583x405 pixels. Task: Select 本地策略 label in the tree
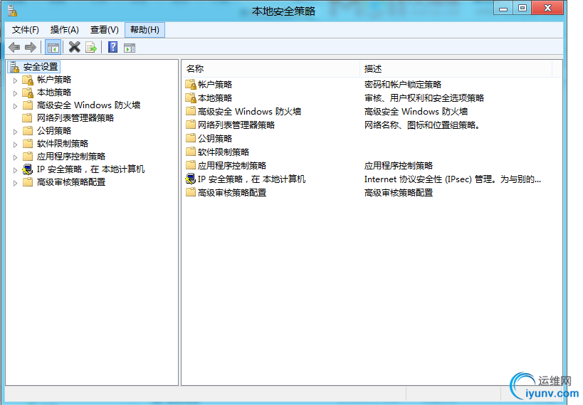click(x=54, y=93)
